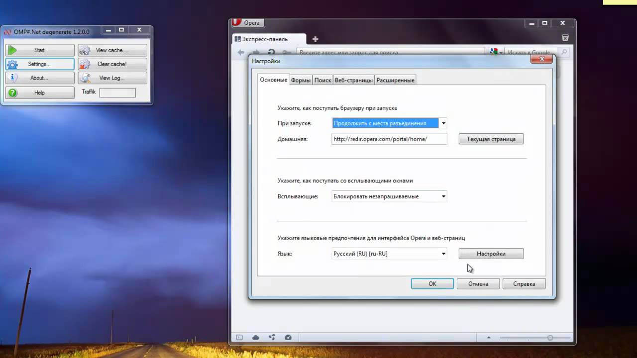
Task: Open the zoom menu arrow in status bar
Action: click(488, 338)
